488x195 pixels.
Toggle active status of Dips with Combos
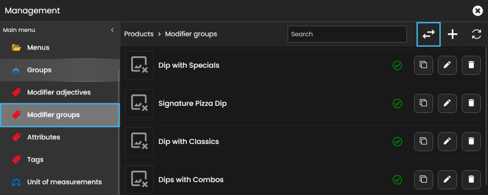(397, 179)
